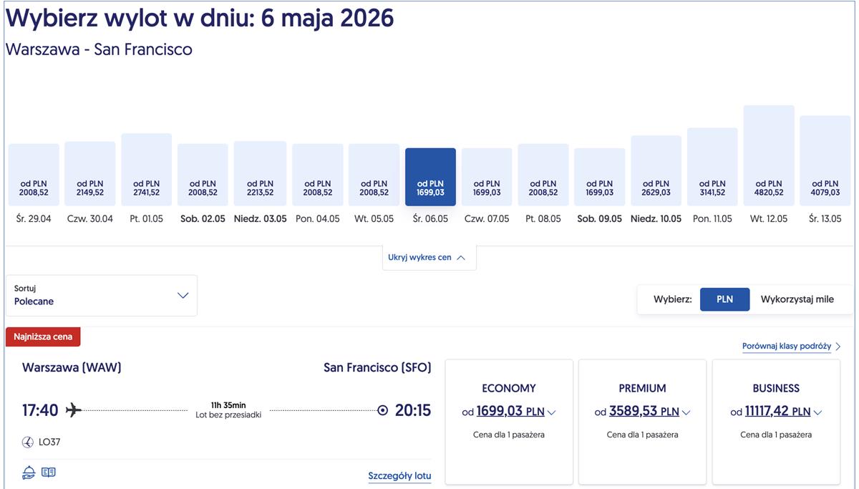The image size is (859, 489).
Task: Open Szczegóły lotu link
Action: 399,476
